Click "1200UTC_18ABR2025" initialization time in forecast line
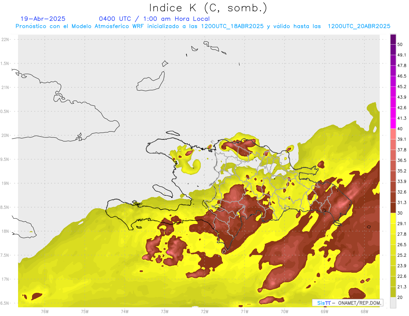 232,26
